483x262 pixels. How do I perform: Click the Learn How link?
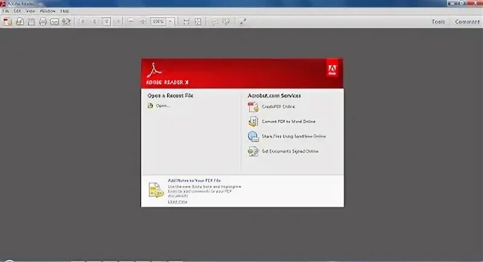(178, 202)
